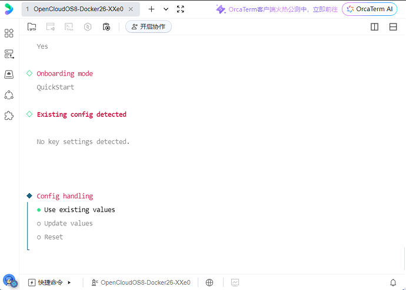Click Existing config detected heading
The height and width of the screenshot is (290, 406).
coord(82,114)
